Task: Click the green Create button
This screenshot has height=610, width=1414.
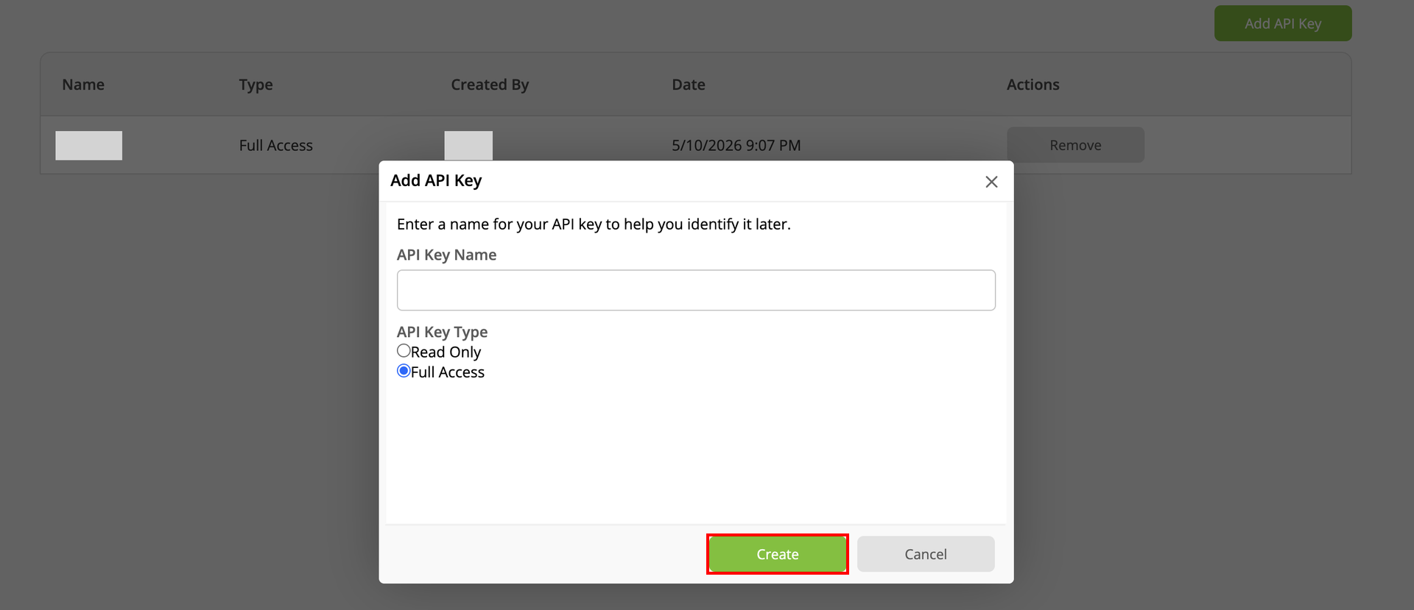Action: tap(778, 554)
